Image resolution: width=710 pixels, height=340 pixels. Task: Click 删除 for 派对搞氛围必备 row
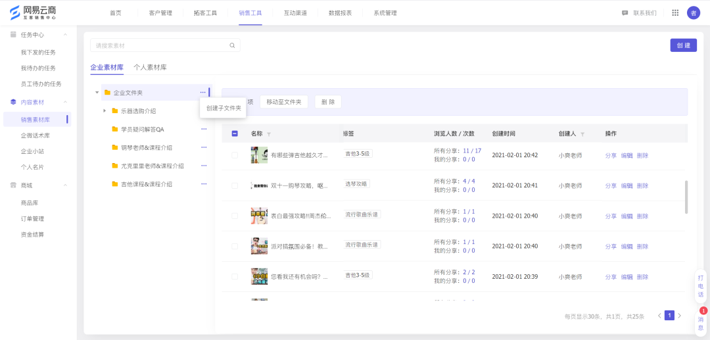[x=642, y=246]
